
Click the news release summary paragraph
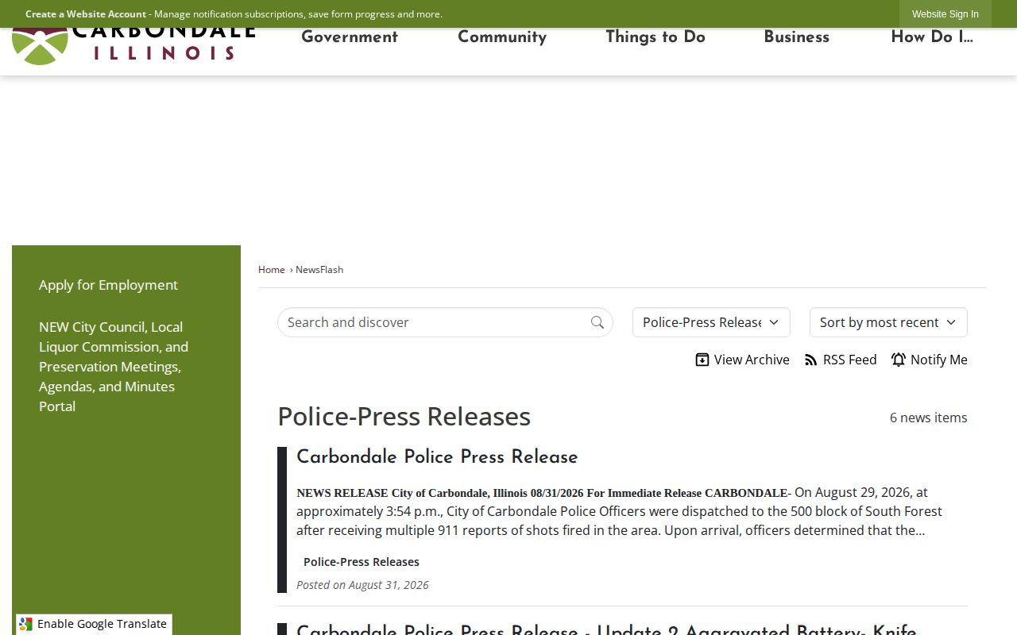click(x=620, y=511)
